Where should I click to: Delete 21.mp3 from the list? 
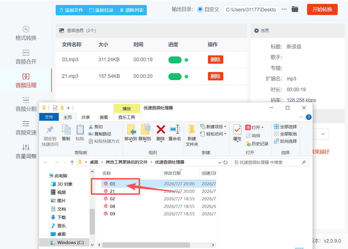click(215, 76)
